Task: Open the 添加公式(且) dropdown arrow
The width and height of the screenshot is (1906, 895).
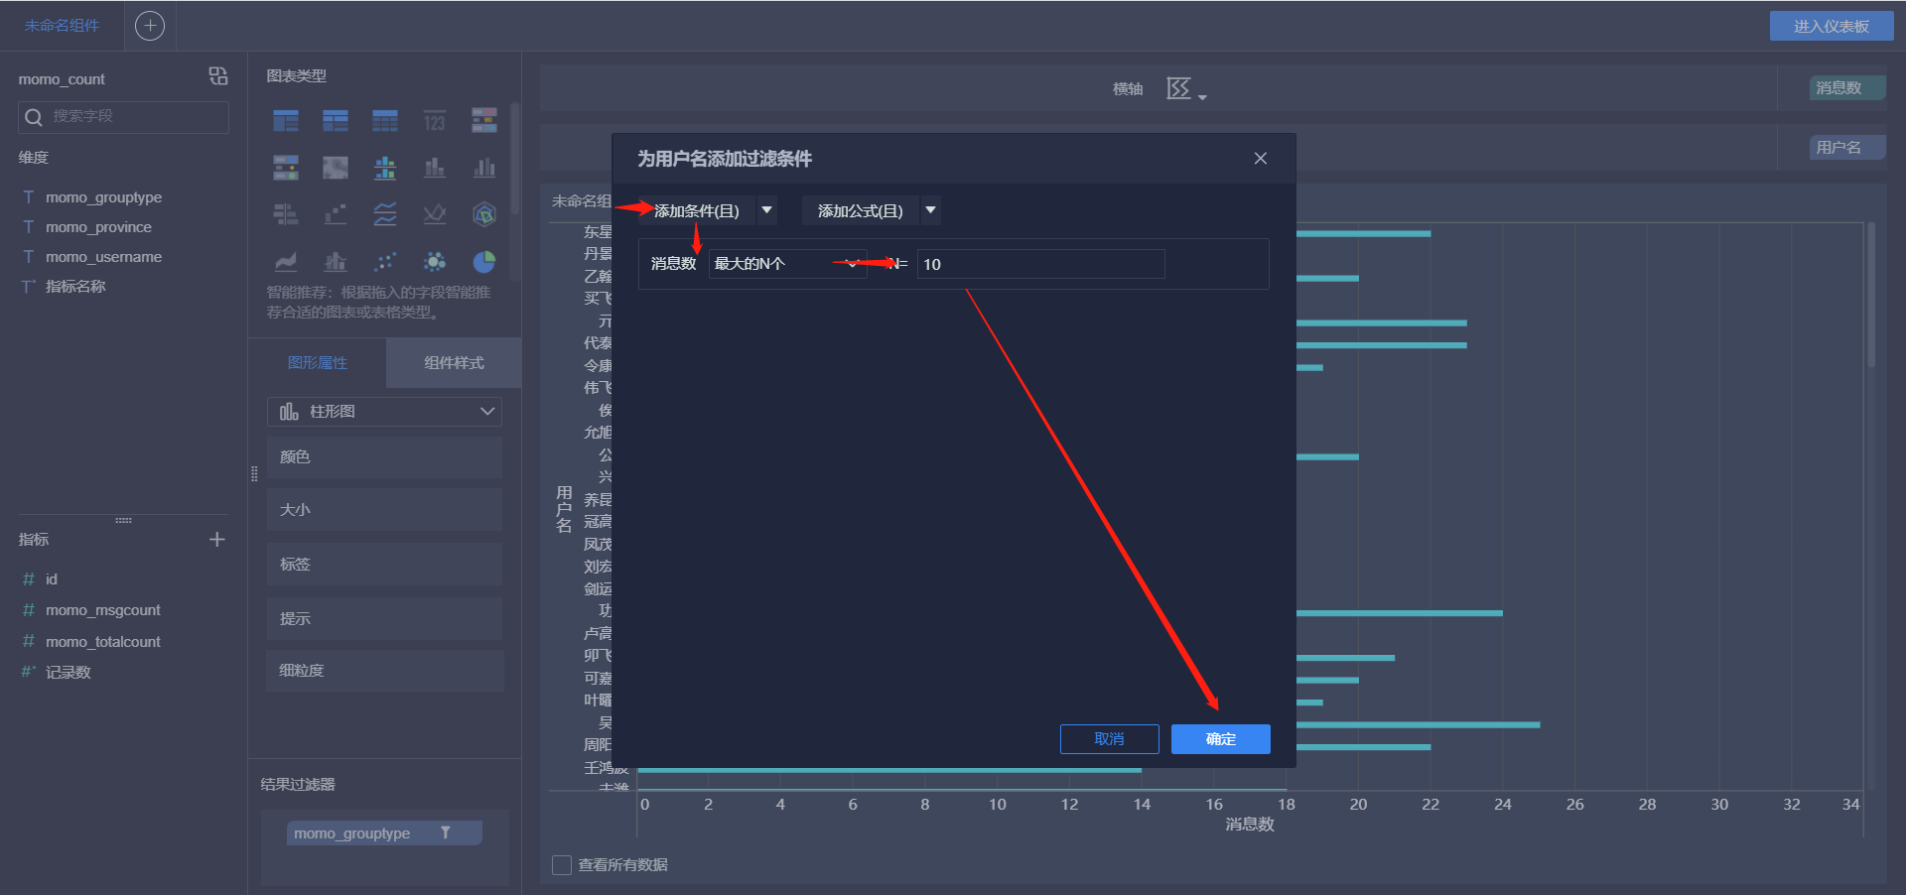Action: point(930,210)
